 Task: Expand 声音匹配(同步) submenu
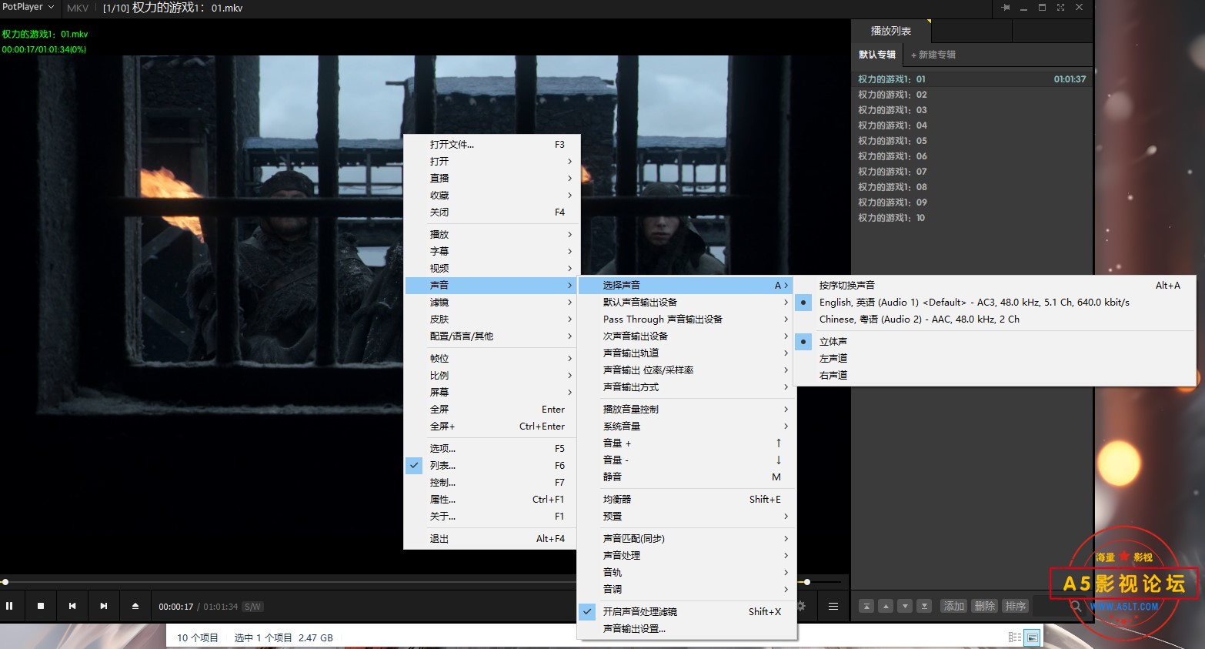[x=686, y=539]
